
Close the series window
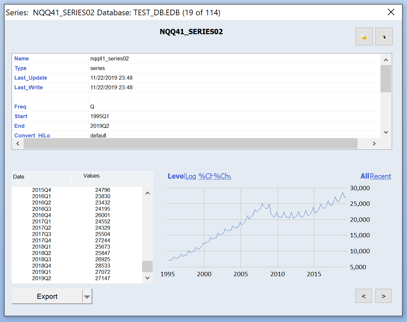[x=391, y=12]
